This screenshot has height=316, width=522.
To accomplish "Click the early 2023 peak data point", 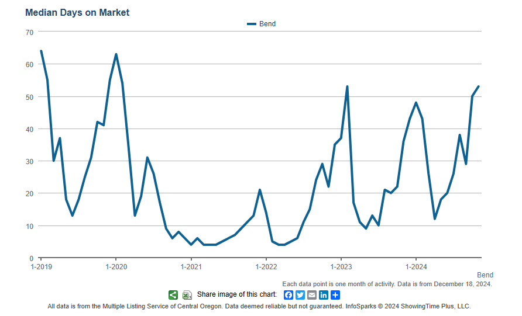I will [x=347, y=86].
